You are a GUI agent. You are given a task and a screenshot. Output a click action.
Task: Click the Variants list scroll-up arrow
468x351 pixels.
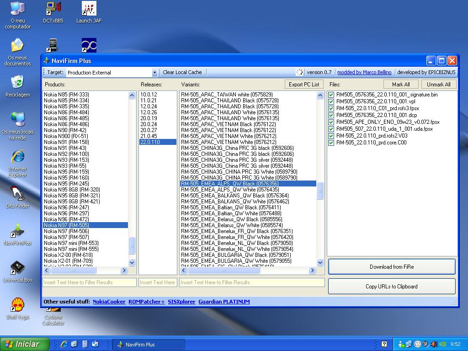320,95
